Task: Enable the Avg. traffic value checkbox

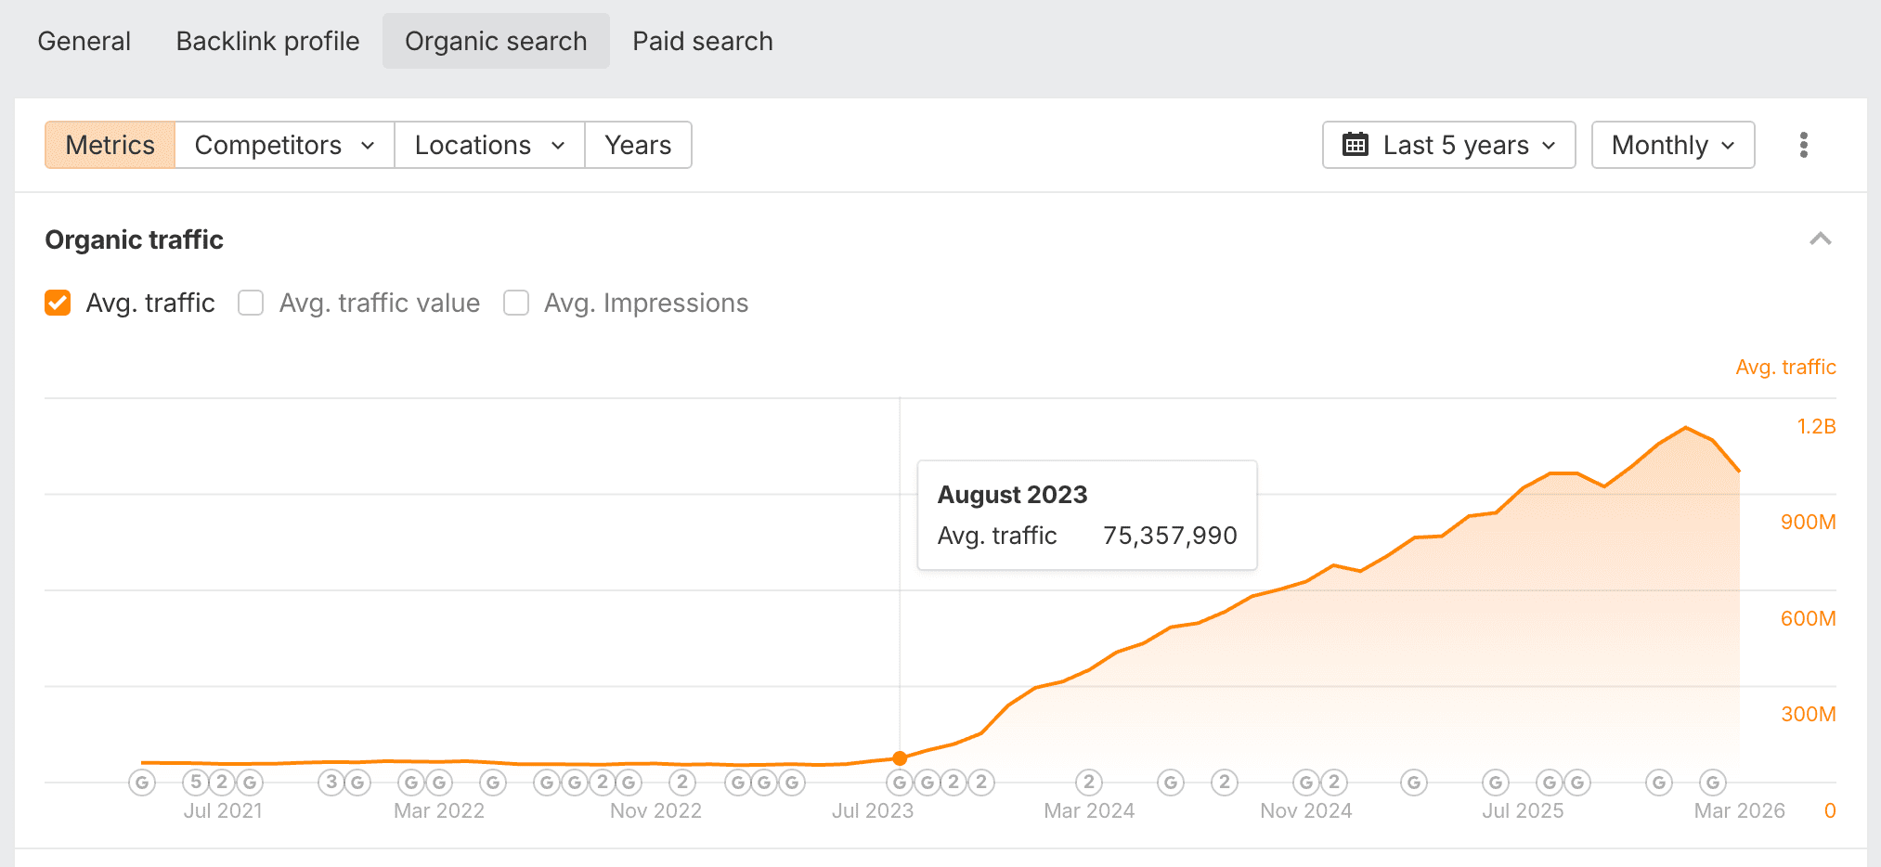Action: pyautogui.click(x=251, y=303)
